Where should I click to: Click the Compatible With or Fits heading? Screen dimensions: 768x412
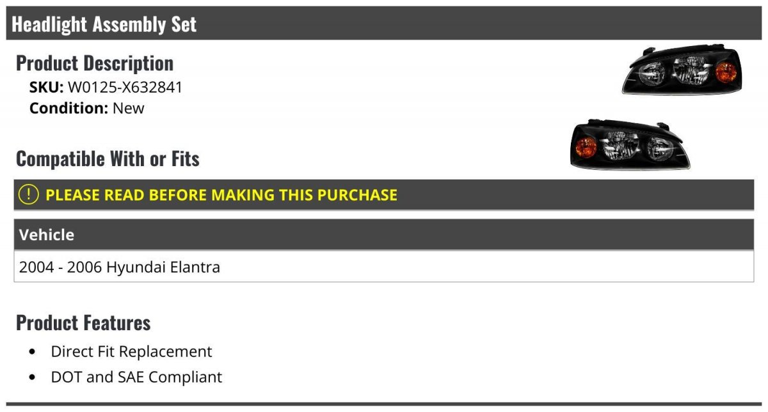tap(108, 158)
